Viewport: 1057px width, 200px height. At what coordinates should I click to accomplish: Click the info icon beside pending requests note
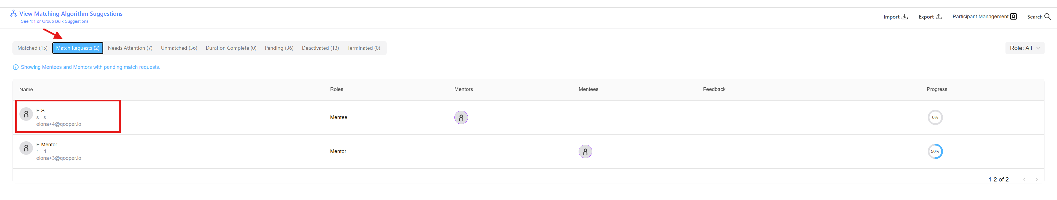15,67
